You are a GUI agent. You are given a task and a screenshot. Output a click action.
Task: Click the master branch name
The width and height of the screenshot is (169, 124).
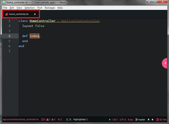[x=142, y=120]
